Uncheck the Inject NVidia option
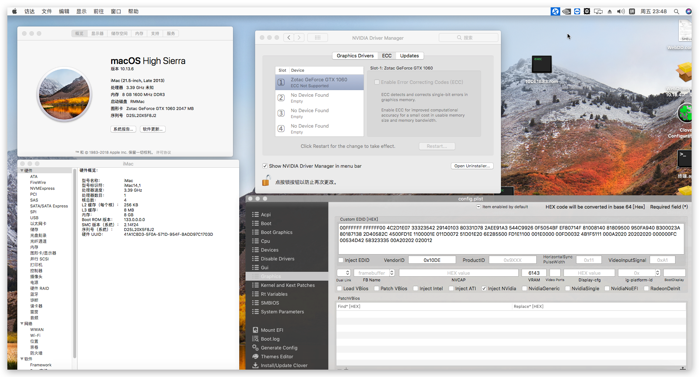This screenshot has width=699, height=377. pyautogui.click(x=484, y=288)
